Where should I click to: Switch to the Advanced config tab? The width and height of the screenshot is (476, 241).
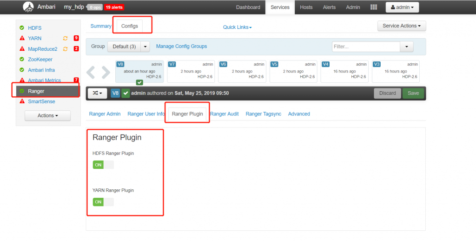coord(299,114)
